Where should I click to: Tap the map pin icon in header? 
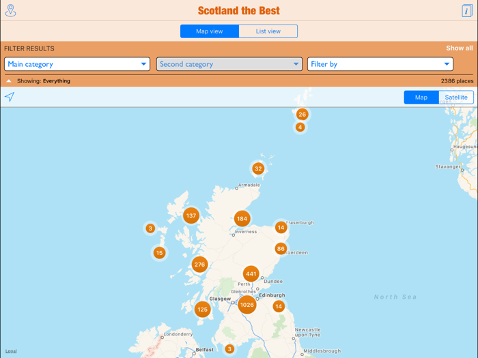(x=11, y=11)
